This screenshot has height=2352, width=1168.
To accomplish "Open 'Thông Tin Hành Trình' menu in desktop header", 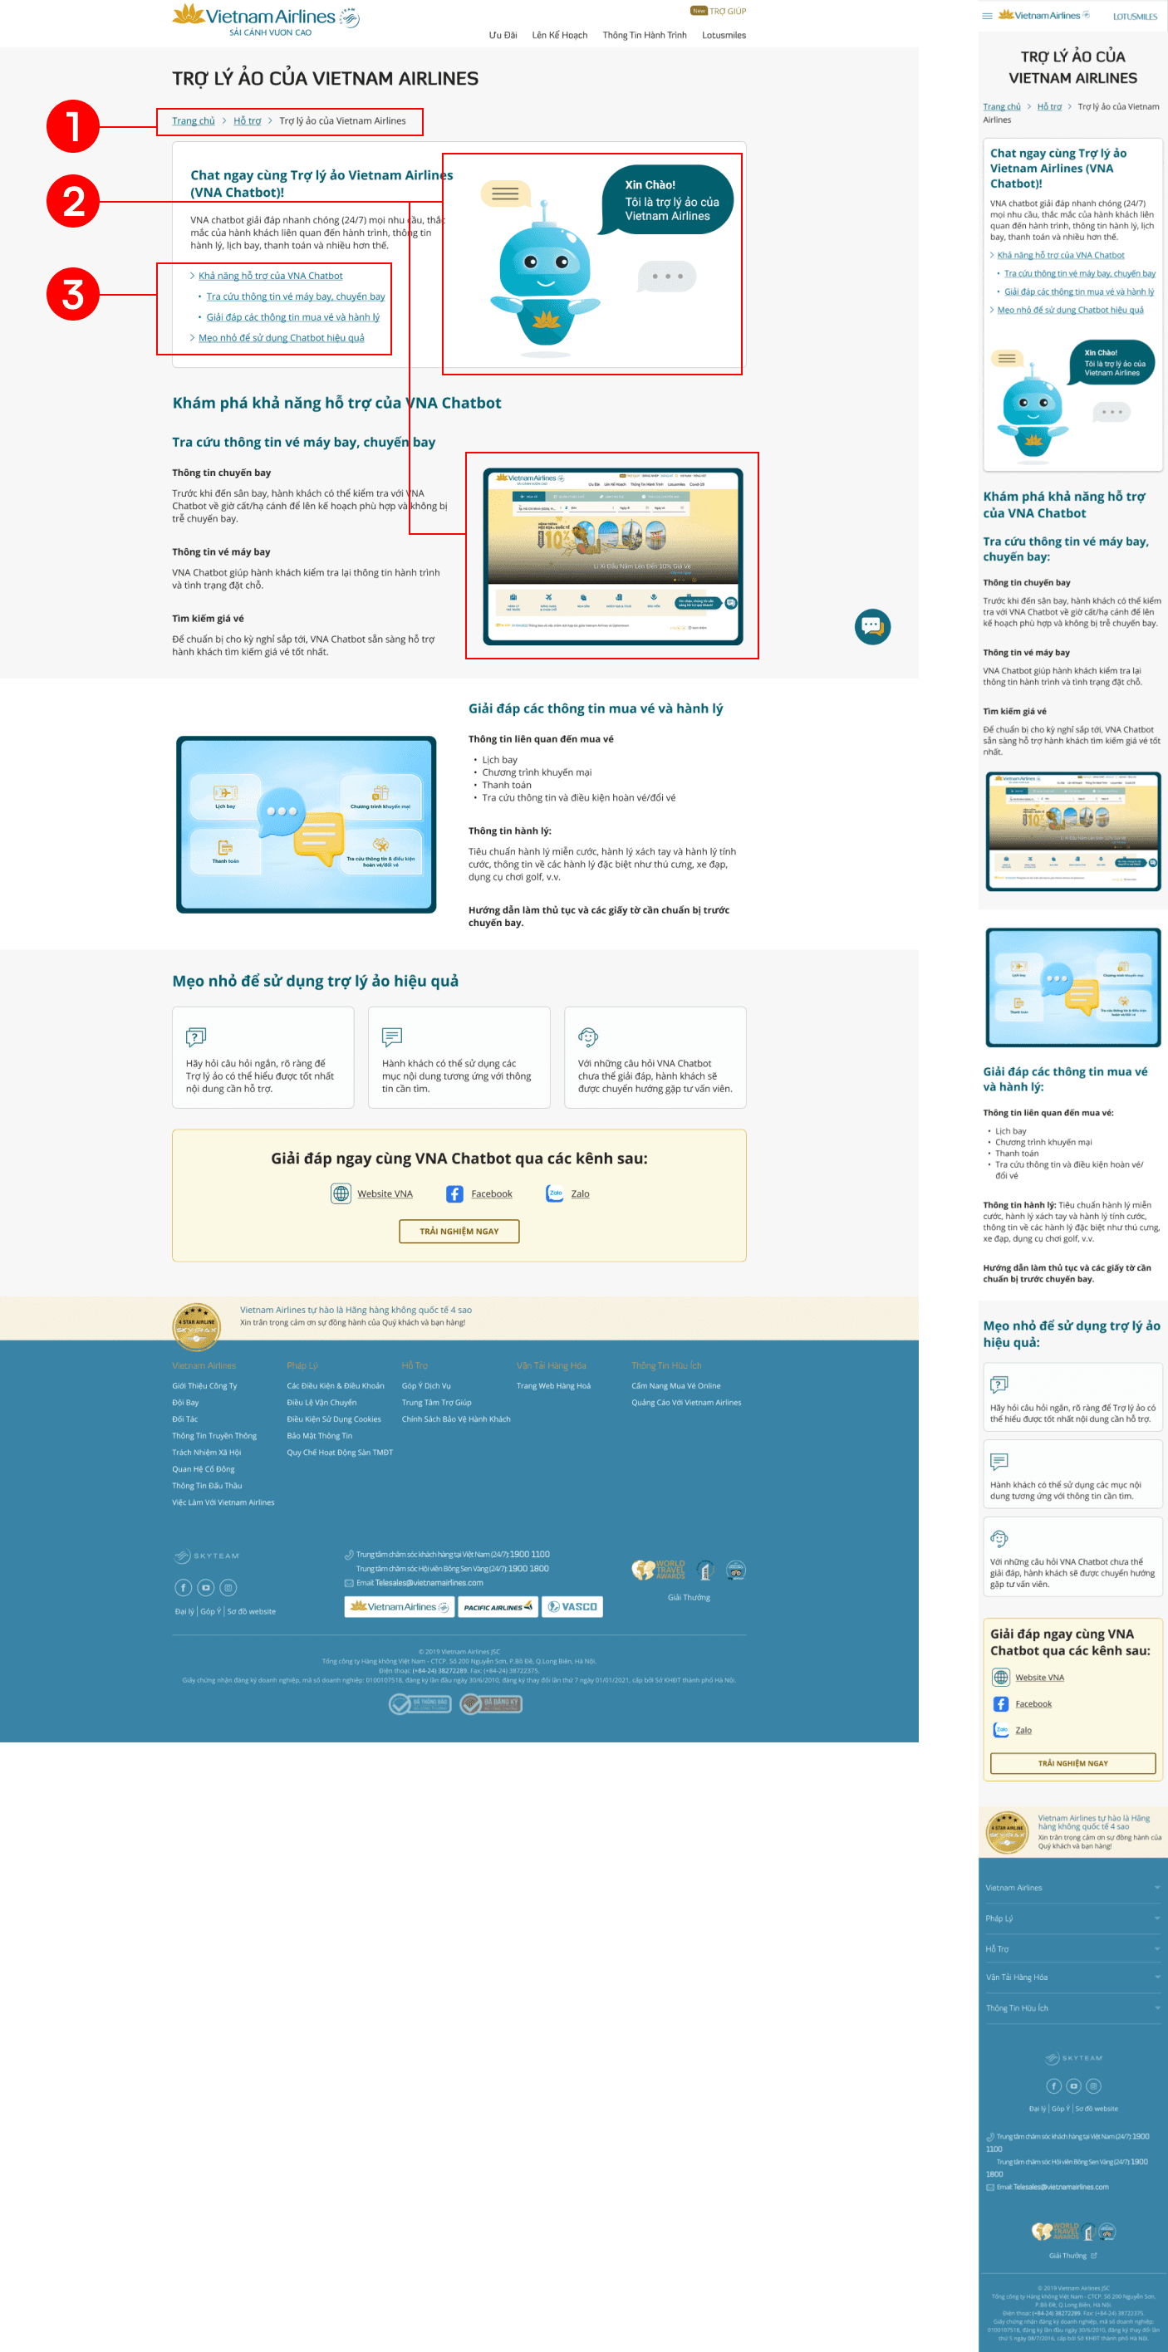I will (x=645, y=36).
